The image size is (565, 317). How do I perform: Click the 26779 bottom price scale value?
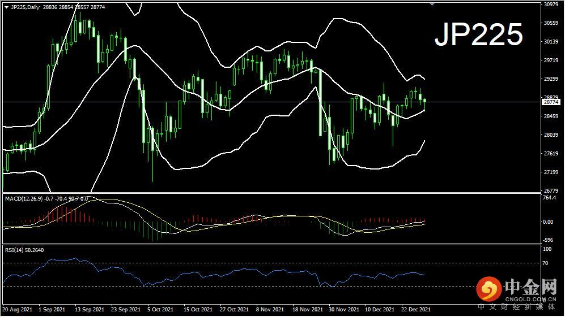pyautogui.click(x=551, y=190)
